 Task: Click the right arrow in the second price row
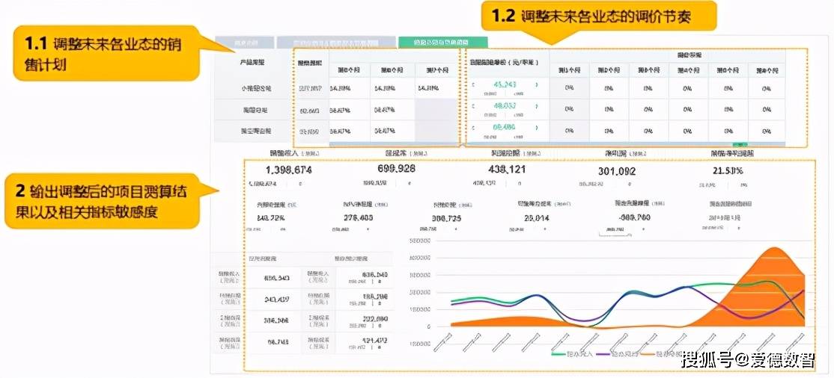coord(536,107)
